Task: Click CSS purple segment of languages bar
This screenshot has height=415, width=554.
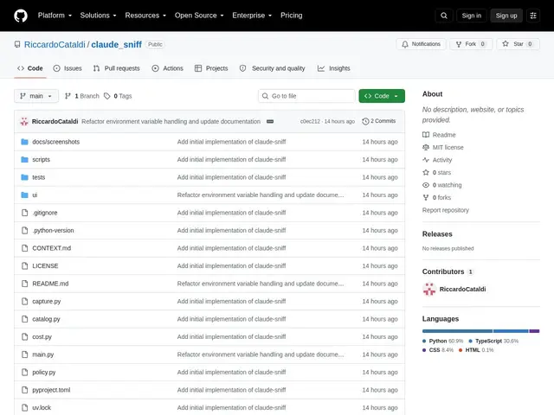Action: click(534, 331)
